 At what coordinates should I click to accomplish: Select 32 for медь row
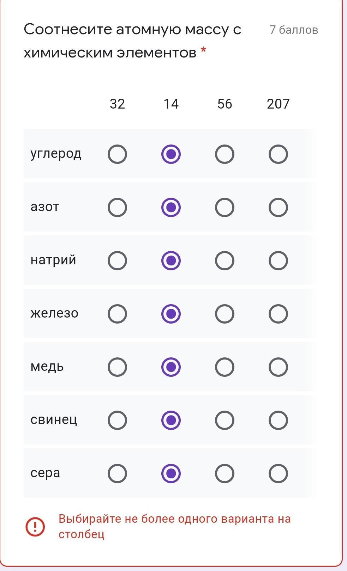(x=117, y=367)
